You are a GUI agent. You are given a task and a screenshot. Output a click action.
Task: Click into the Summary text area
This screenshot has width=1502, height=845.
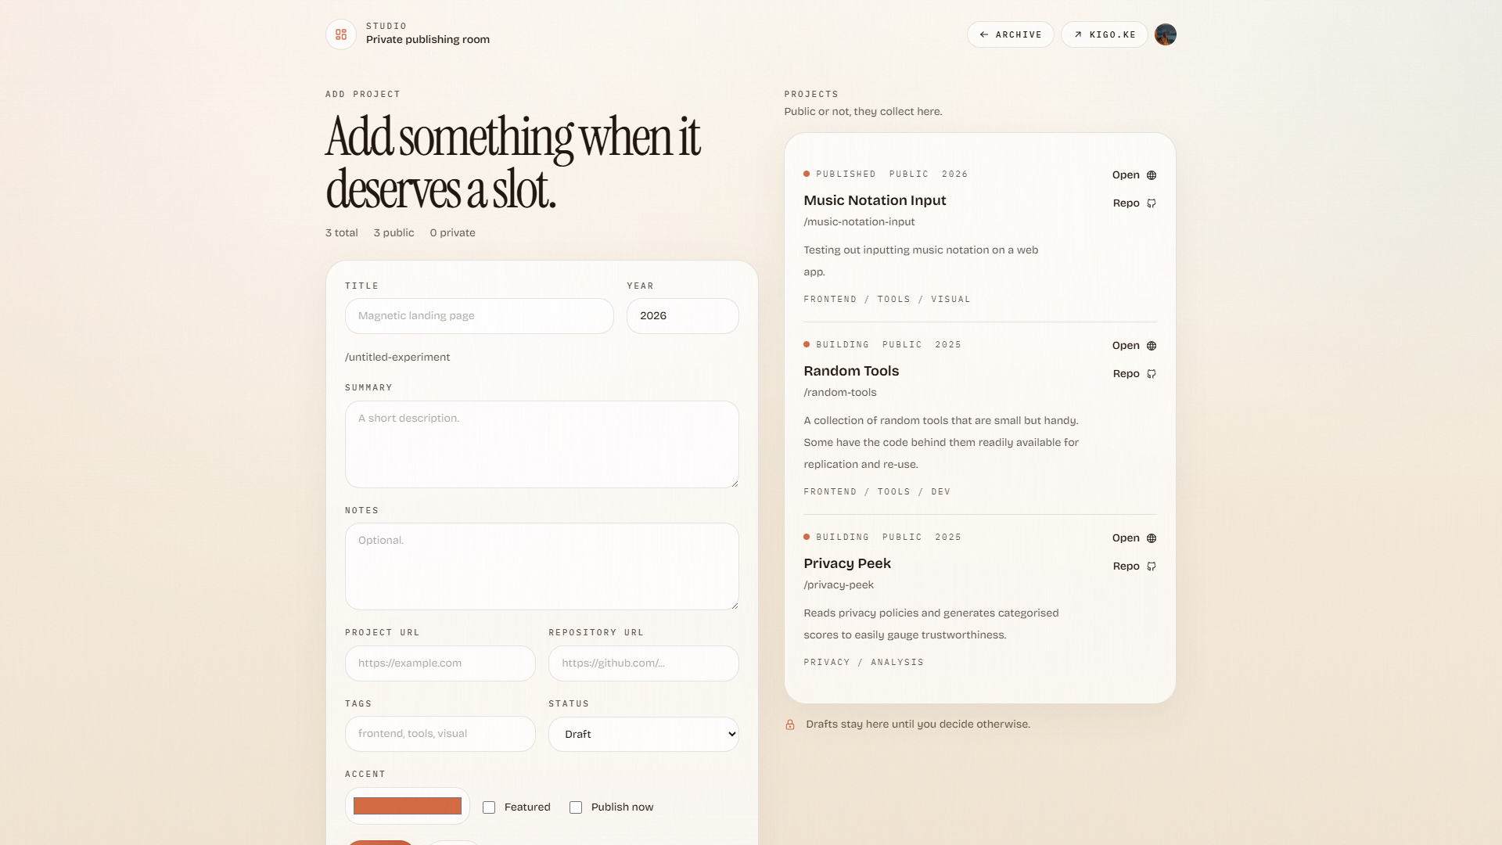541,444
